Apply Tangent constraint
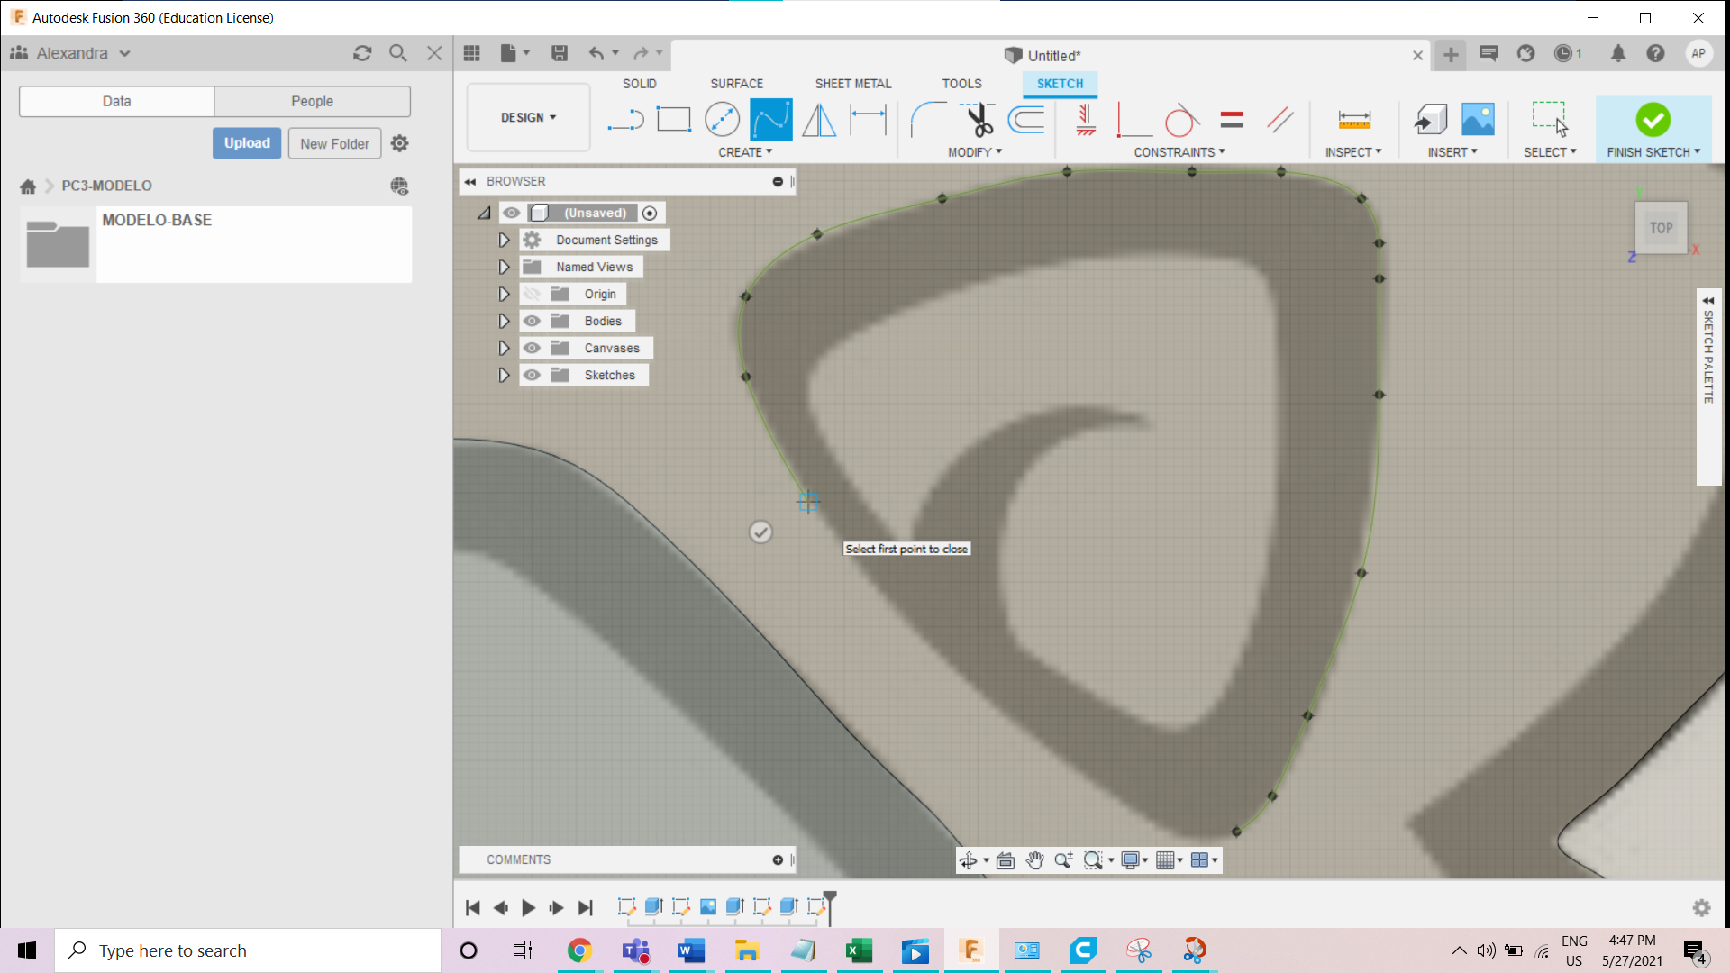Viewport: 1730px width, 973px height. coord(1182,120)
